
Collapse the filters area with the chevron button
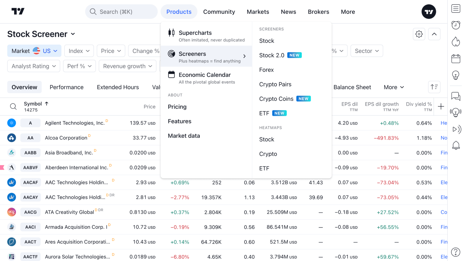(434, 34)
